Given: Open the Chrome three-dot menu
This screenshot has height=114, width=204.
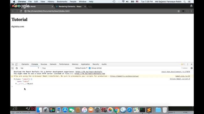Looking at the screenshot, I should [x=191, y=11].
